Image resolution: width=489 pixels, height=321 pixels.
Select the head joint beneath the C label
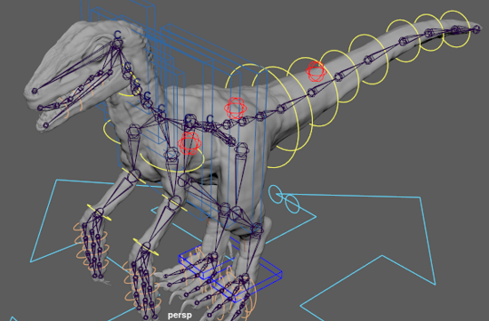click(117, 44)
